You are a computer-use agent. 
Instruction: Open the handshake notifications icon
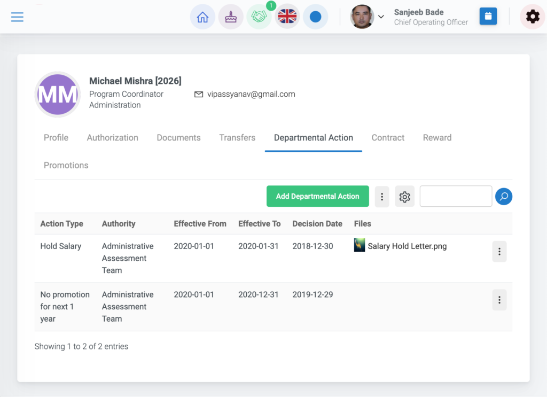click(259, 17)
